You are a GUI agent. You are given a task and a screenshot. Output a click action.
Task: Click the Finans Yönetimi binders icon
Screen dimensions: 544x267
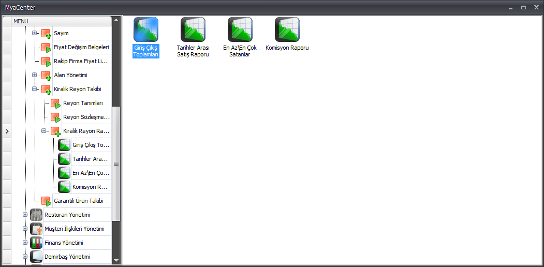click(36, 243)
